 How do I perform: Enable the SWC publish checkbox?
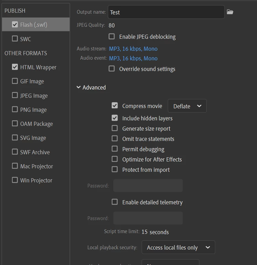pos(15,39)
